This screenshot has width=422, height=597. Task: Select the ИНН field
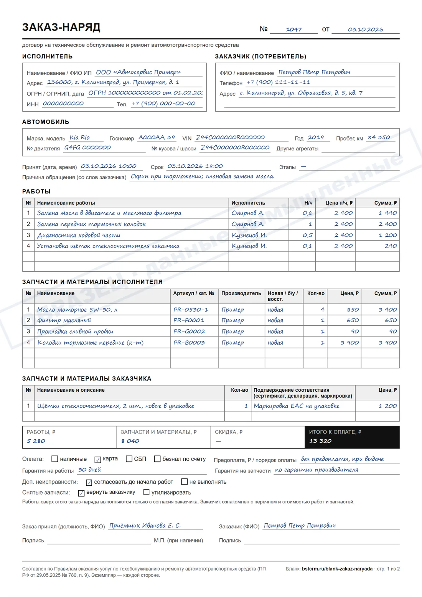[x=78, y=104]
